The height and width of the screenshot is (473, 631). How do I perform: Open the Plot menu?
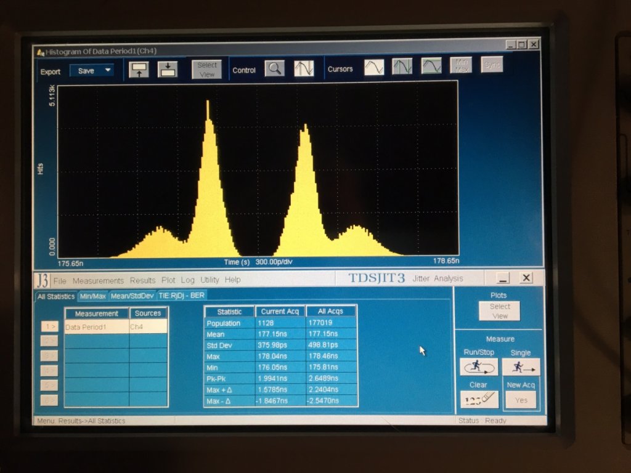pos(168,280)
